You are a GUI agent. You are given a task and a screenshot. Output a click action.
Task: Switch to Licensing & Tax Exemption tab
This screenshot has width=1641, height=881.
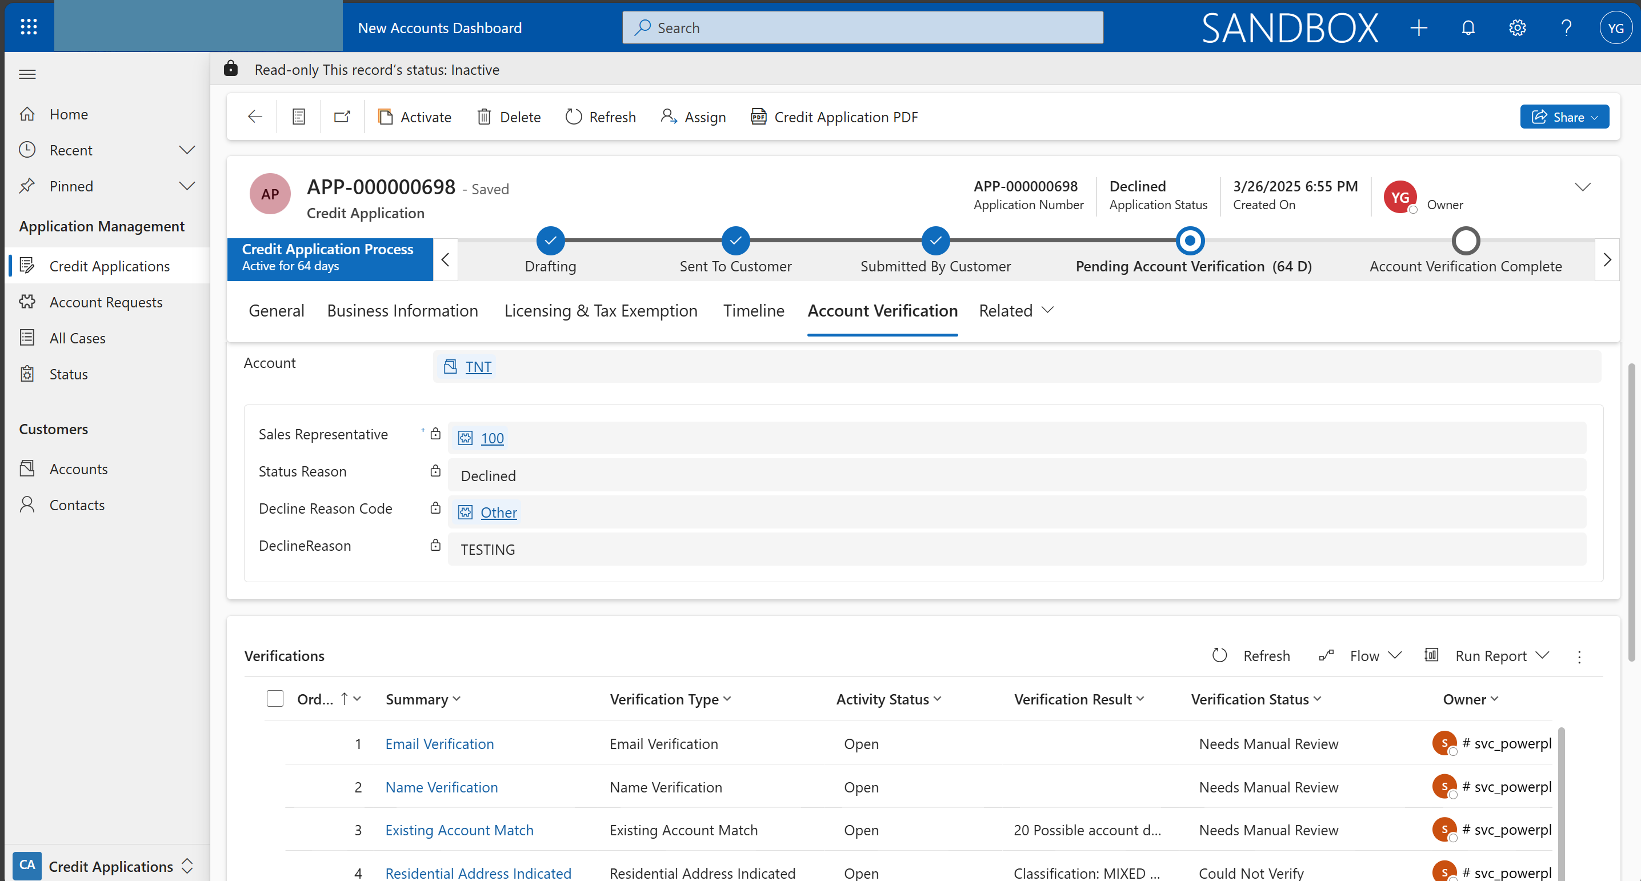[601, 311]
